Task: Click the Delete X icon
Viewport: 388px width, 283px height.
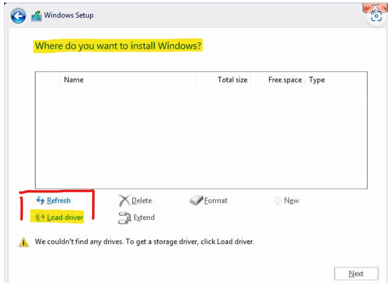Action: tap(124, 201)
